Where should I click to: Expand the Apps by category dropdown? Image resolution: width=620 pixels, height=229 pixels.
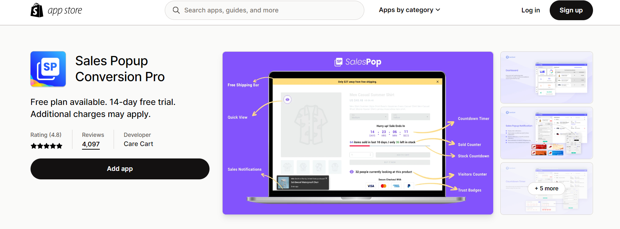pos(409,10)
